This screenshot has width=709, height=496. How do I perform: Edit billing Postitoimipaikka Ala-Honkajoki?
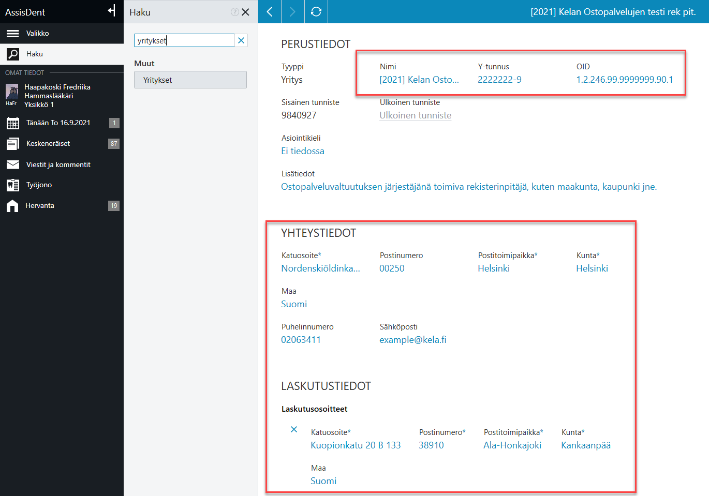pyautogui.click(x=512, y=445)
